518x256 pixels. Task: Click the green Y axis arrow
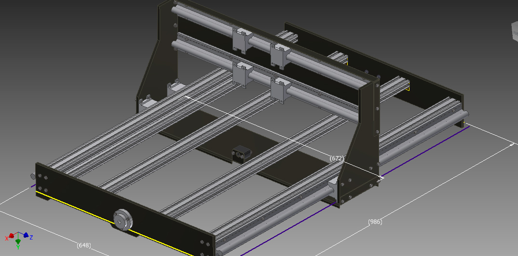click(x=18, y=243)
